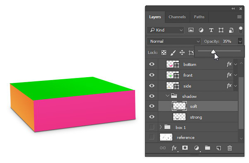Click the layers list scroll-up arrow
This screenshot has height=163, width=249.
tap(241, 63)
